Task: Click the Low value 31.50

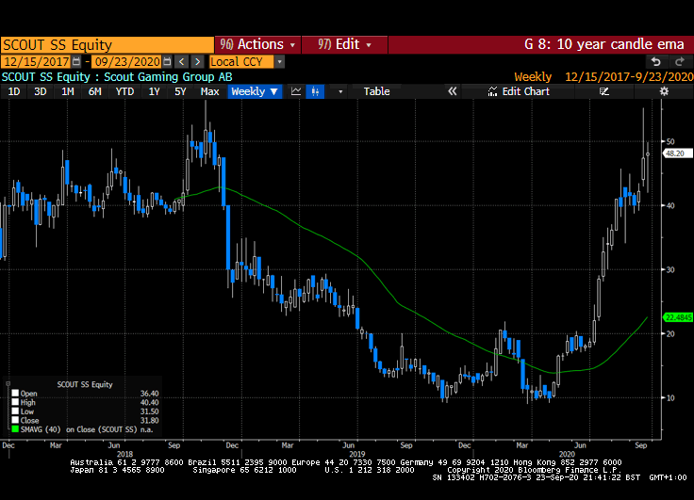Action: (x=149, y=411)
